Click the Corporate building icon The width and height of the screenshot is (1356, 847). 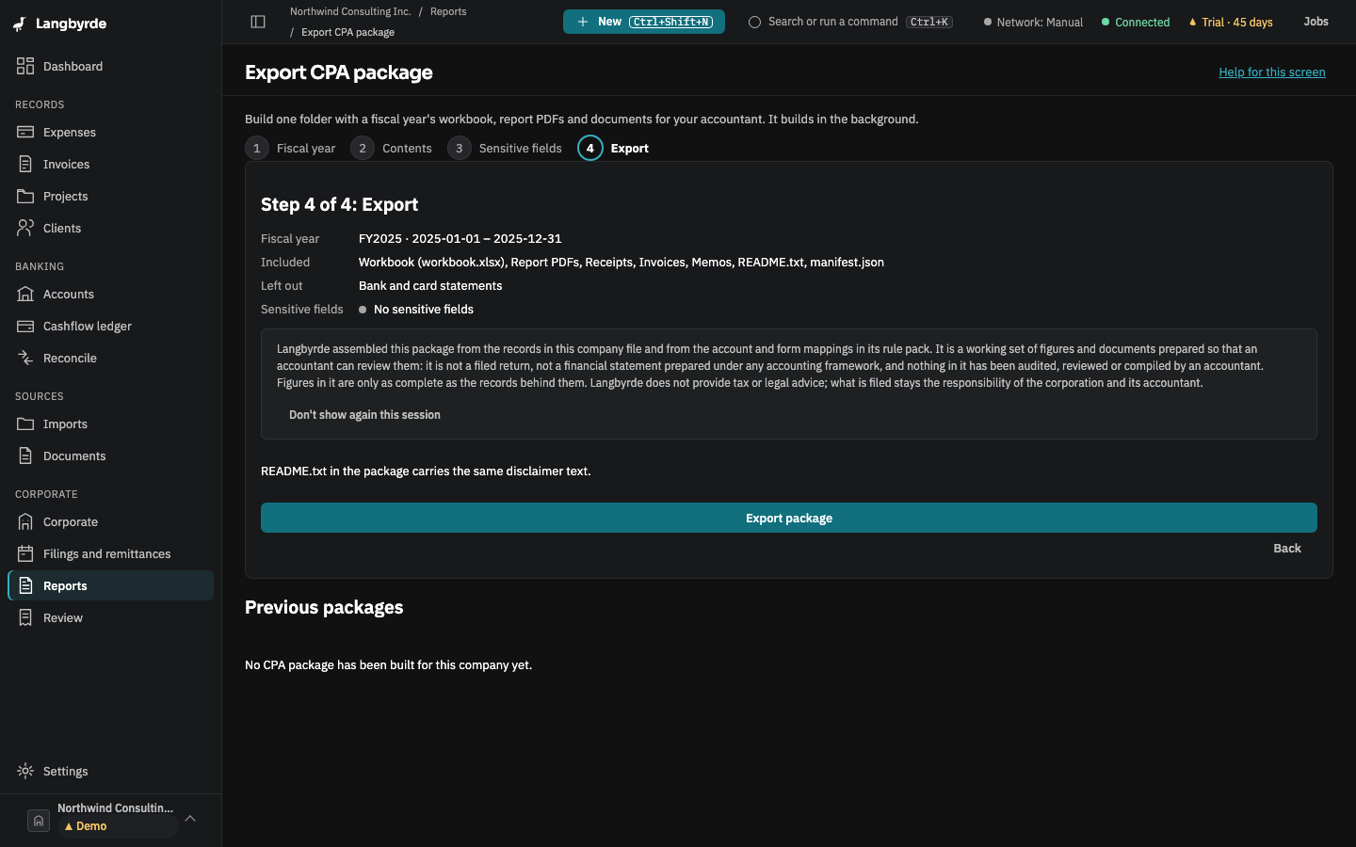(x=25, y=521)
